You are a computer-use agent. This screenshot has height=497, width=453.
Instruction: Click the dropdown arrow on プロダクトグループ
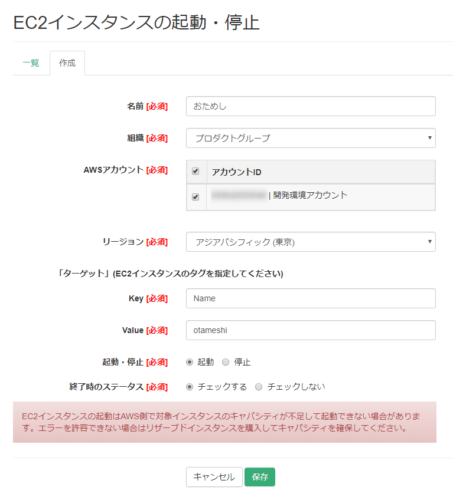point(429,138)
